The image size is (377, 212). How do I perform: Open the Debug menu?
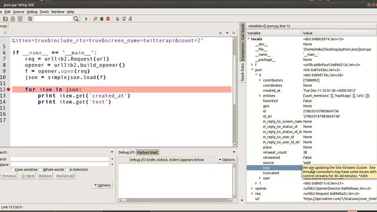coord(32,12)
